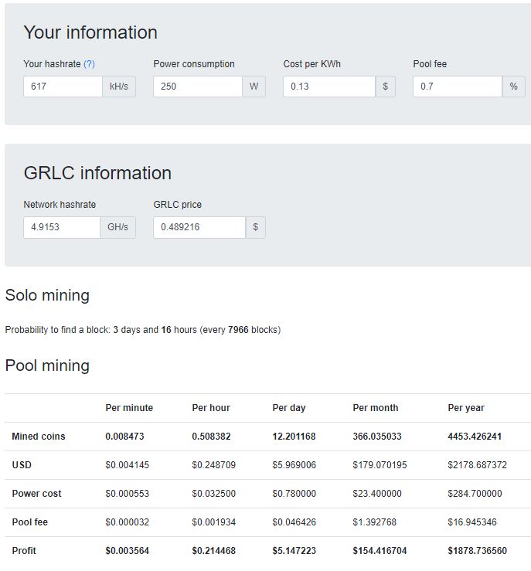
Task: Click the dollar sign beside Cost per KWh
Action: pyautogui.click(x=386, y=87)
